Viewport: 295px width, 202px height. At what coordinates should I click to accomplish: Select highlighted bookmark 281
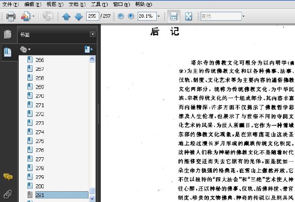pyautogui.click(x=62, y=195)
